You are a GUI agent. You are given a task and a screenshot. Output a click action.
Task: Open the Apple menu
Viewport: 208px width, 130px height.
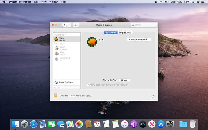tap(4, 2)
